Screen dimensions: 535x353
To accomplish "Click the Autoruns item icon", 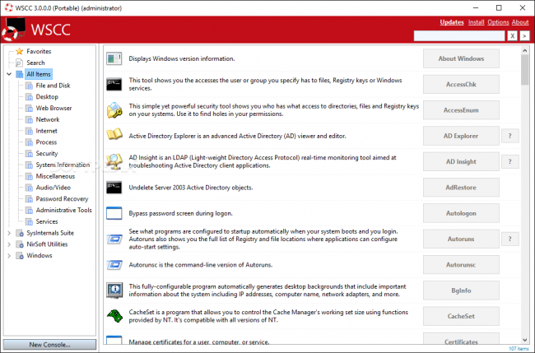I will tap(114, 239).
